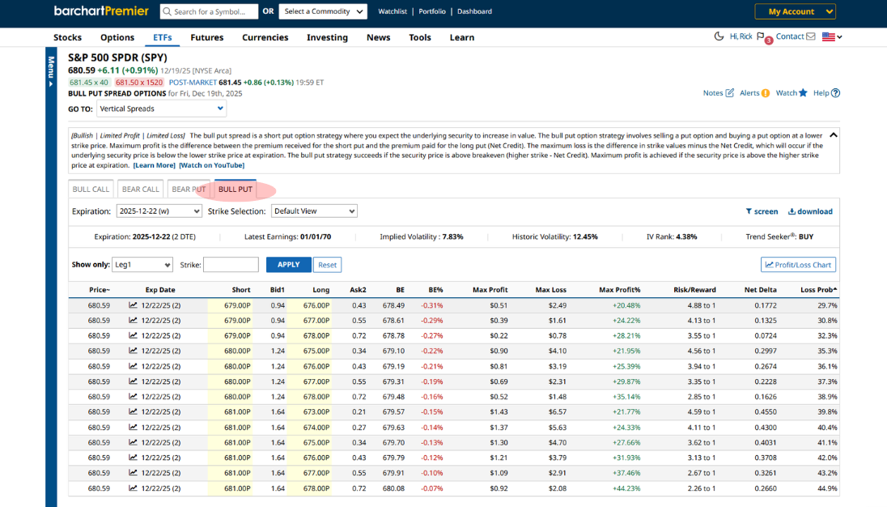Download the spread data

pos(810,211)
